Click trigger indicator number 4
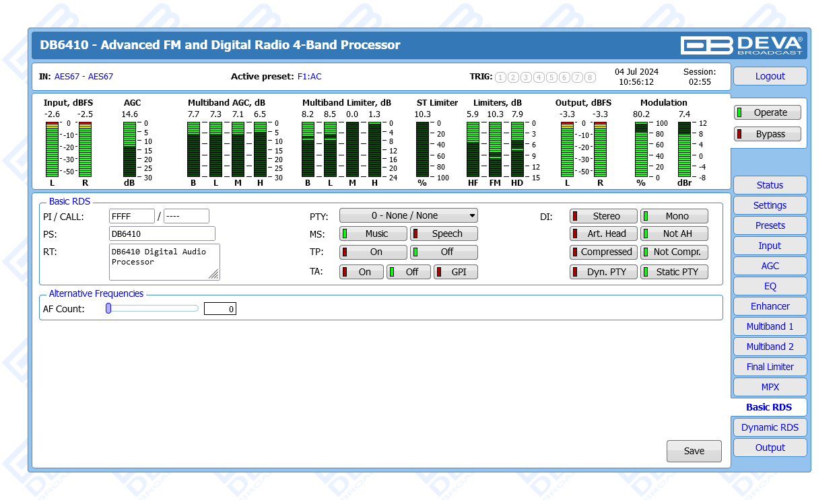The width and height of the screenshot is (839, 500). point(539,77)
